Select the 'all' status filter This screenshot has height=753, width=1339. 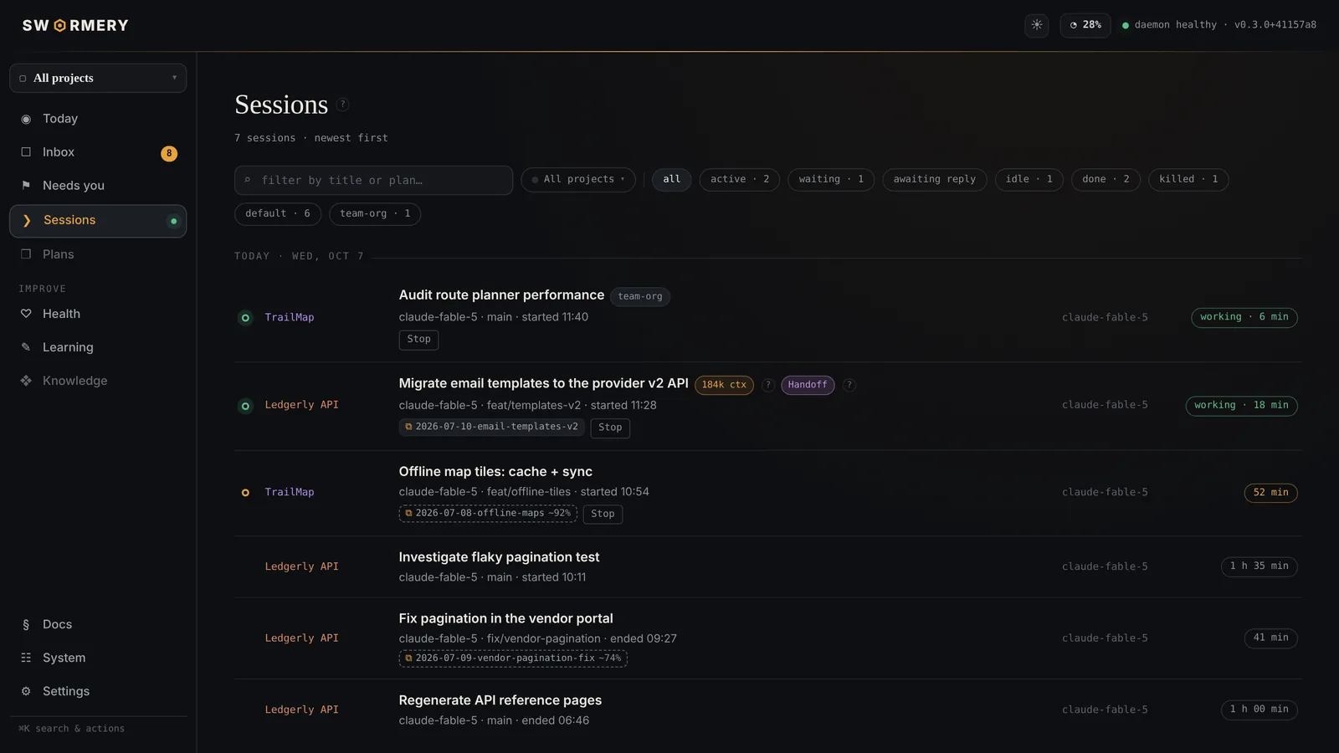click(x=671, y=179)
